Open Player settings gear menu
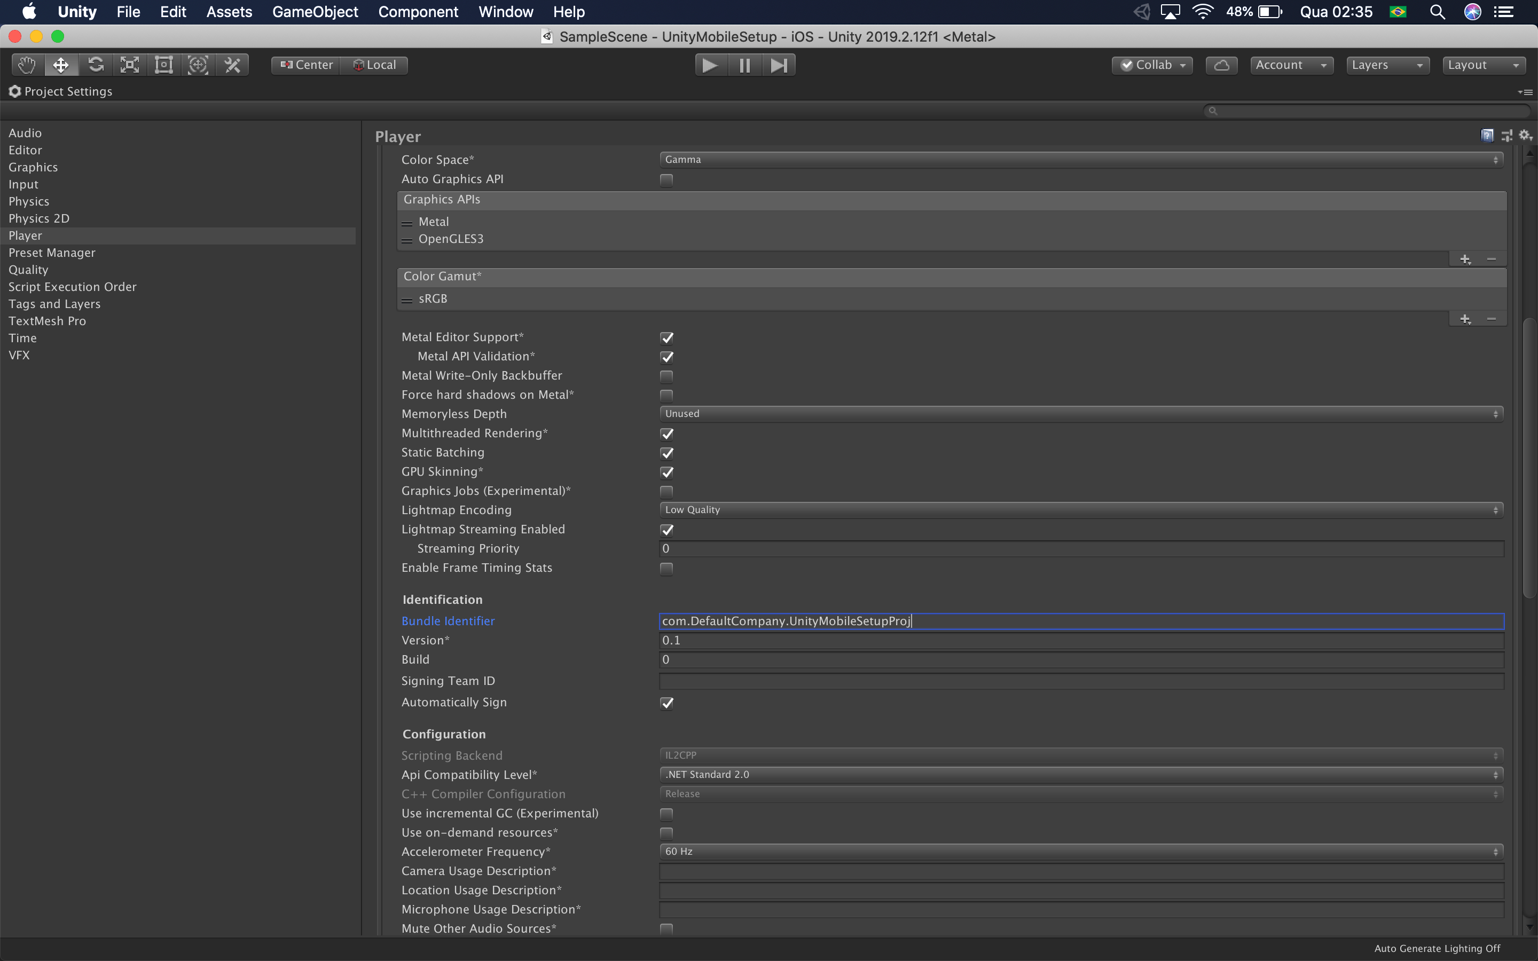The width and height of the screenshot is (1538, 961). pos(1525,136)
